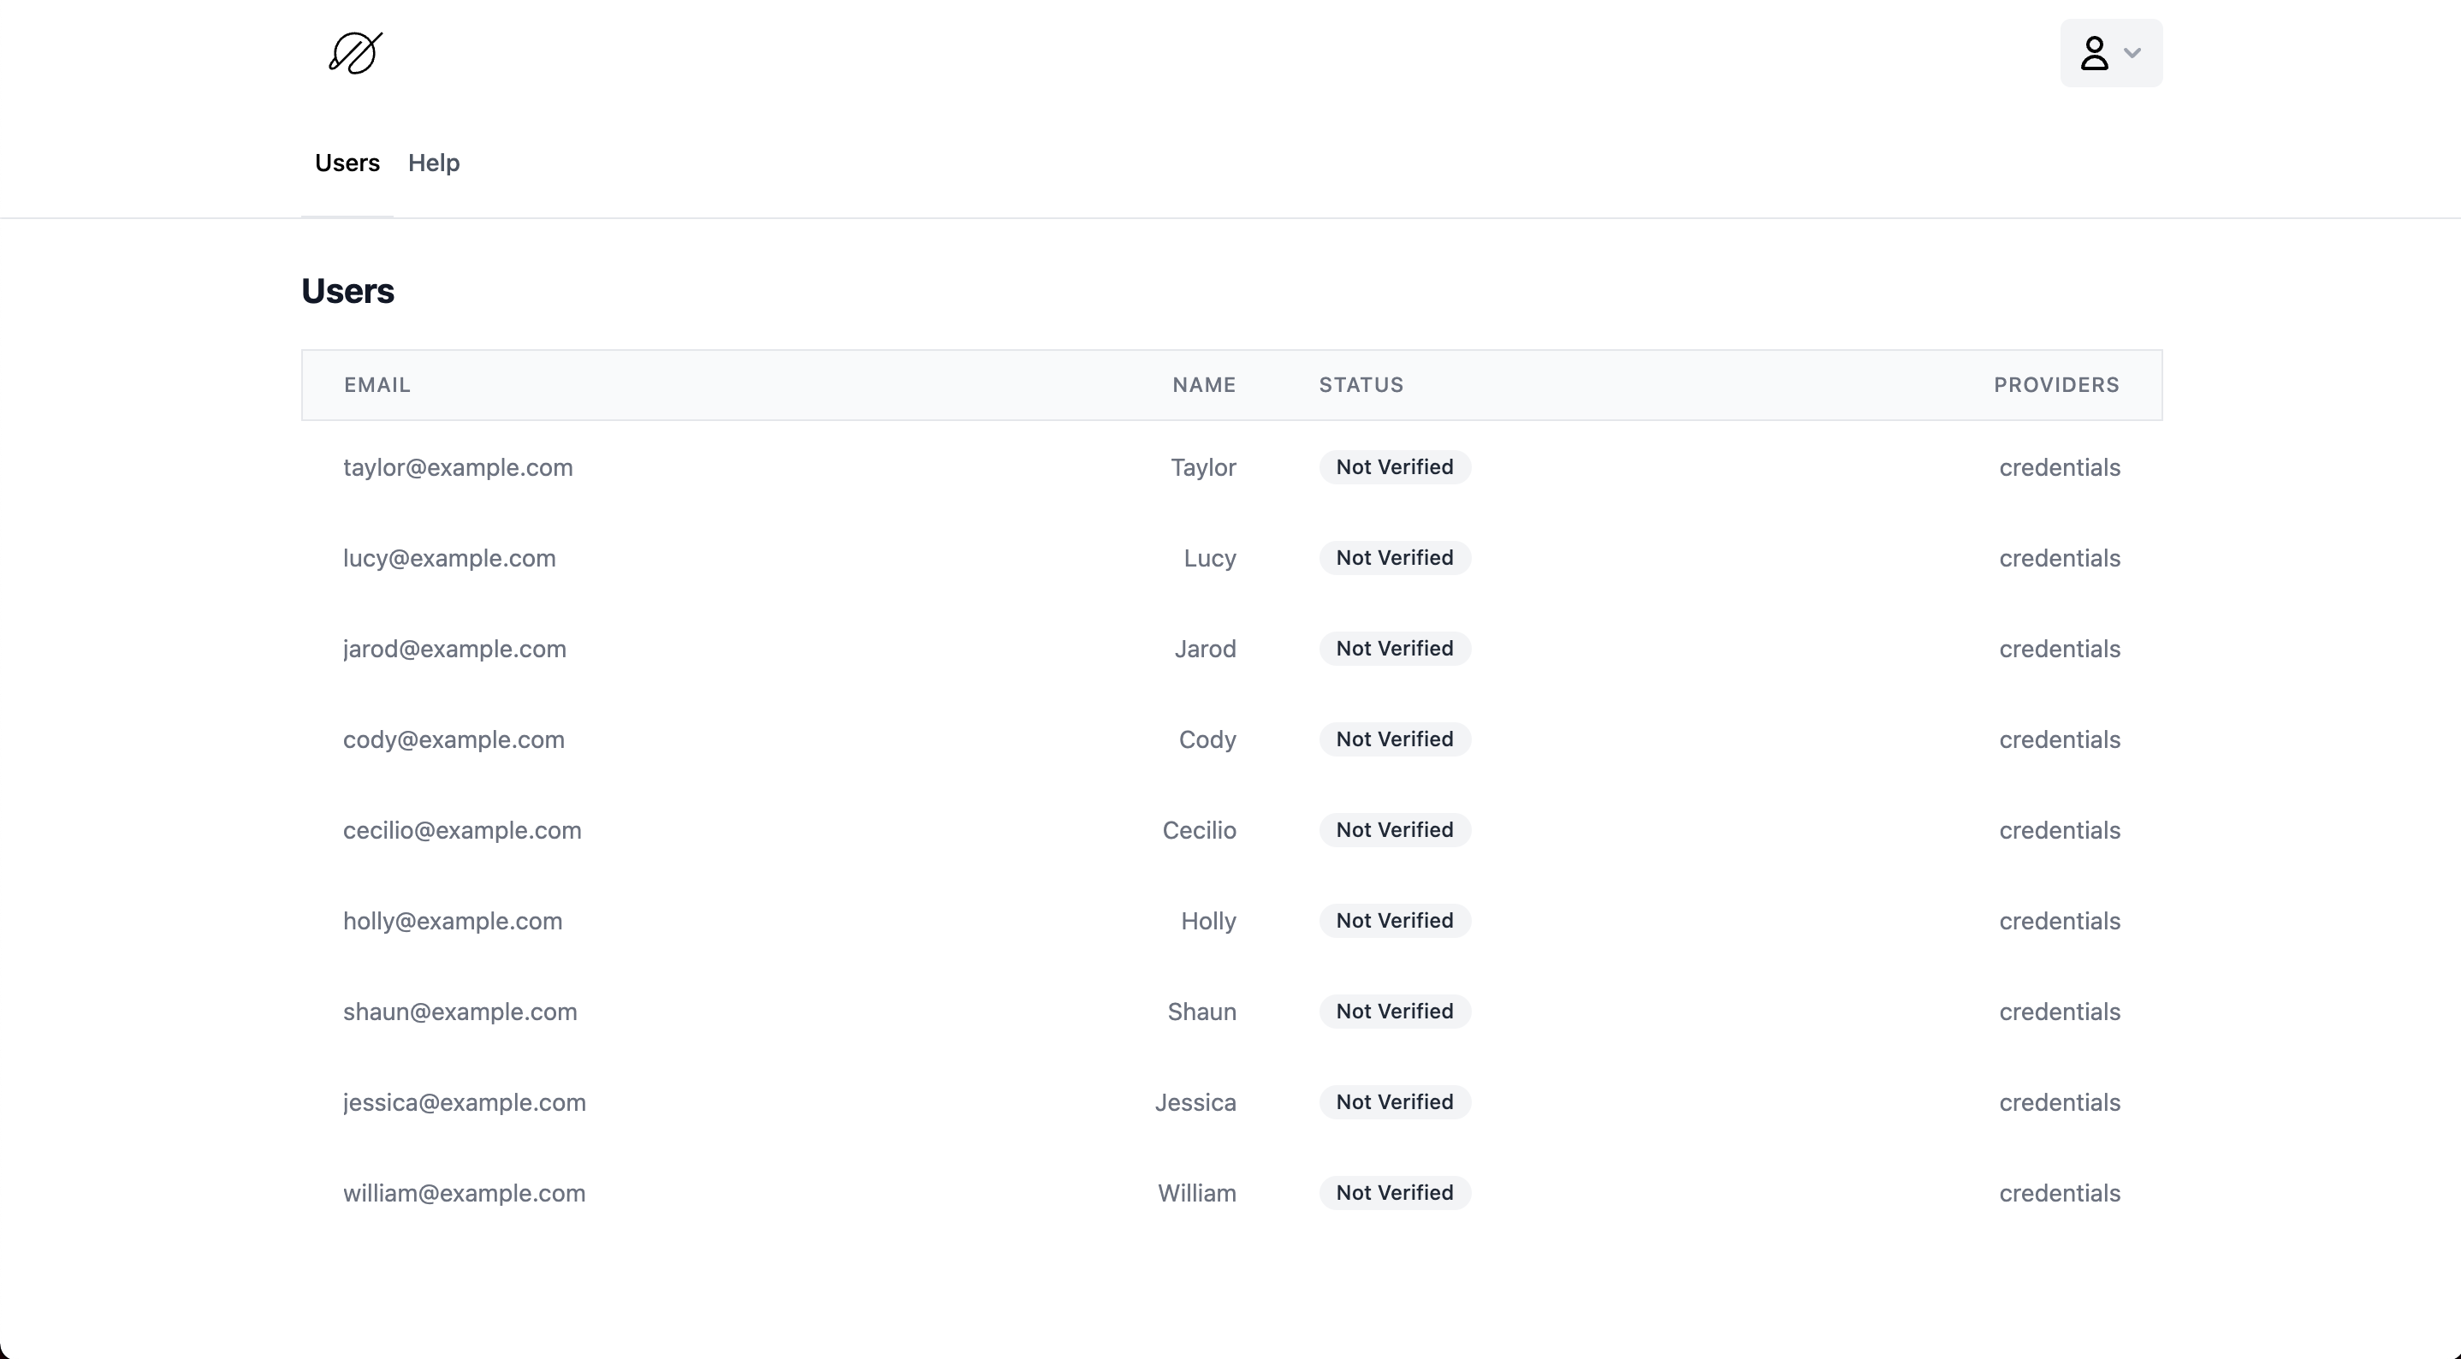Click the Users page heading

click(x=347, y=290)
